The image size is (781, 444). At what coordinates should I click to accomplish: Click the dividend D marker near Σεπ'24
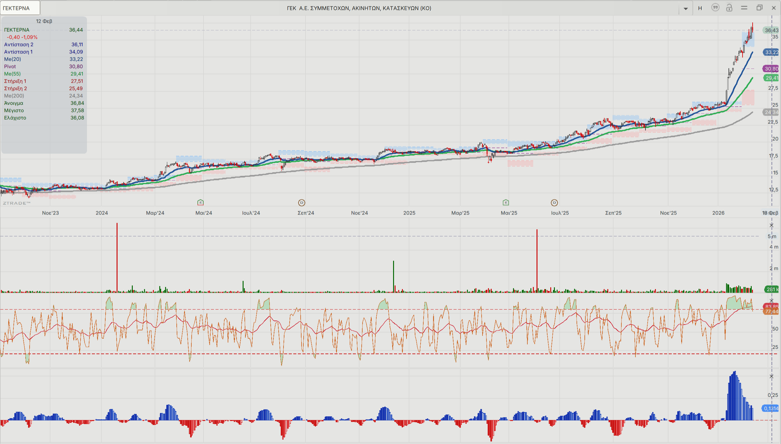[302, 203]
